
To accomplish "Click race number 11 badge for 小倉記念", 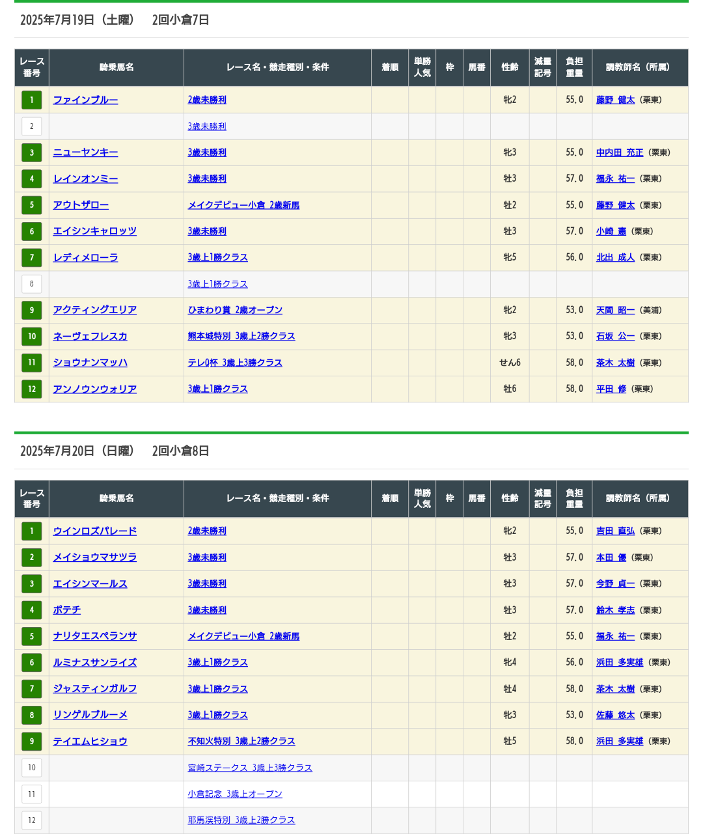I will (32, 794).
